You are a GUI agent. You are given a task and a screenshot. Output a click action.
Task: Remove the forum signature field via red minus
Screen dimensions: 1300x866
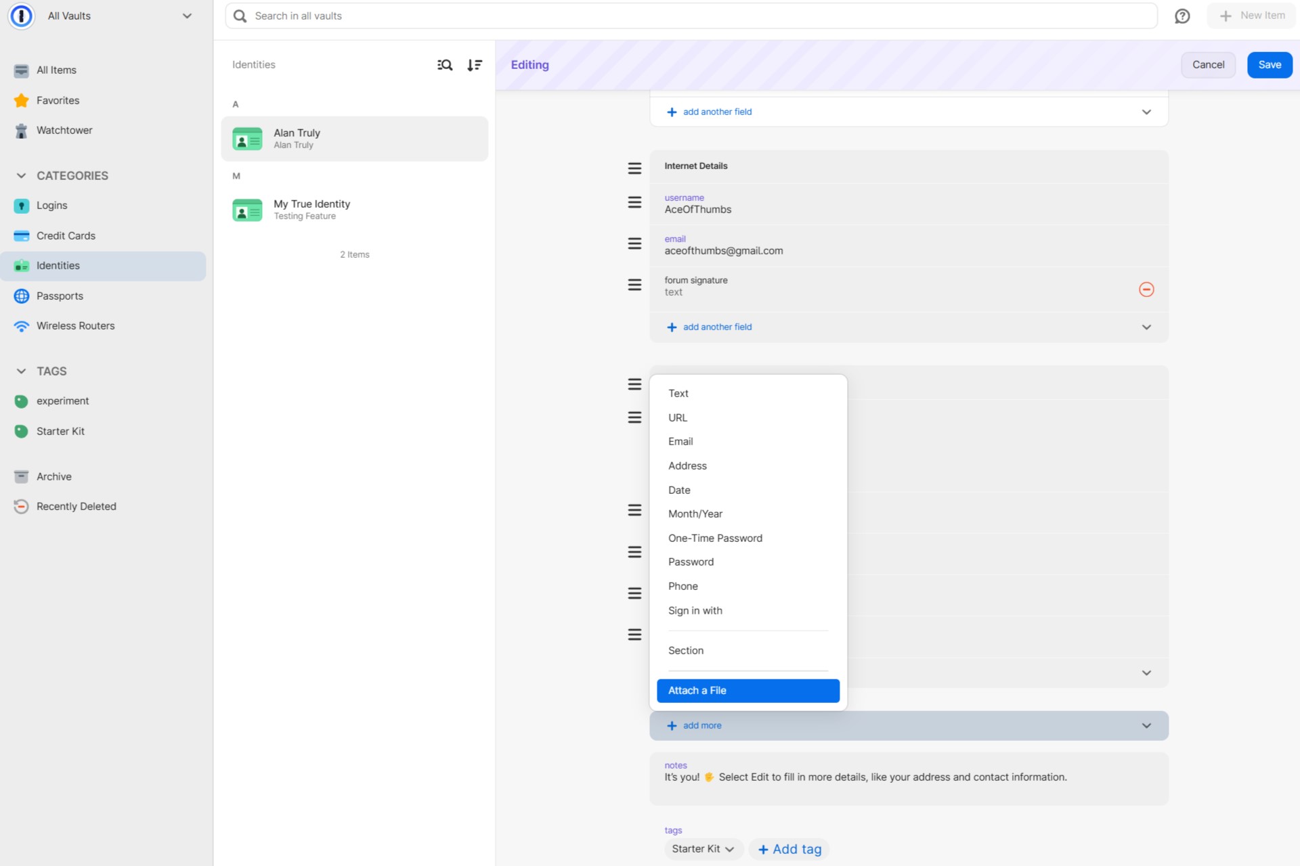[1146, 290]
